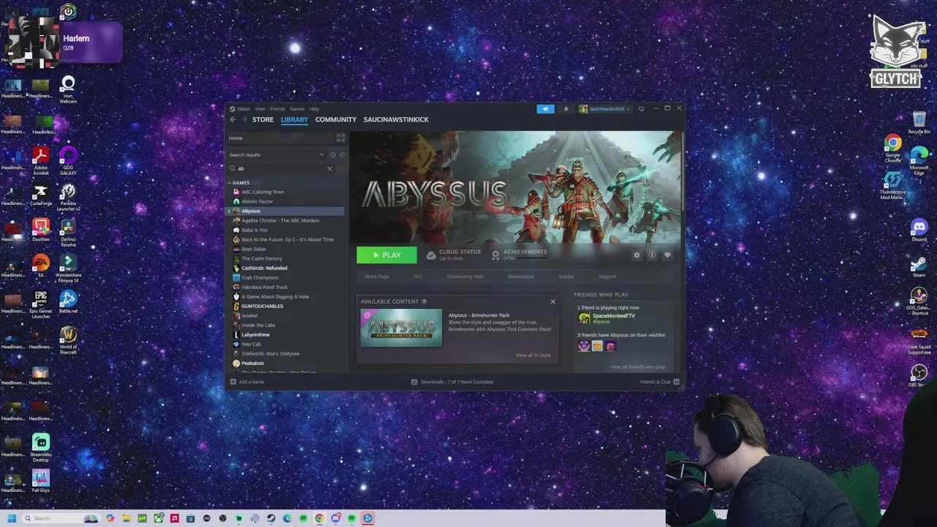Switch to the STORE tab
This screenshot has width=937, height=527.
click(263, 119)
